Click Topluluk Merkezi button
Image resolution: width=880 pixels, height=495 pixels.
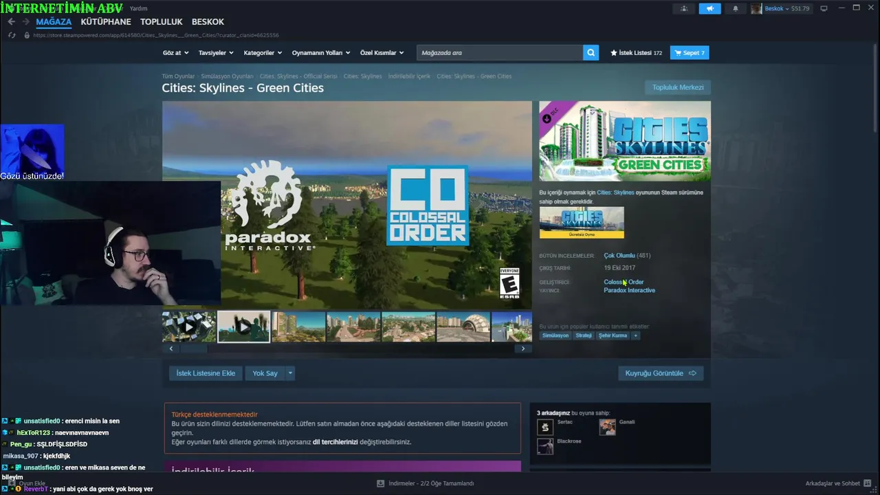[678, 87]
